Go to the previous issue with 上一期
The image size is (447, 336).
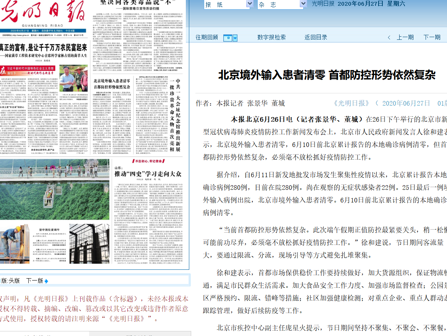click(405, 38)
